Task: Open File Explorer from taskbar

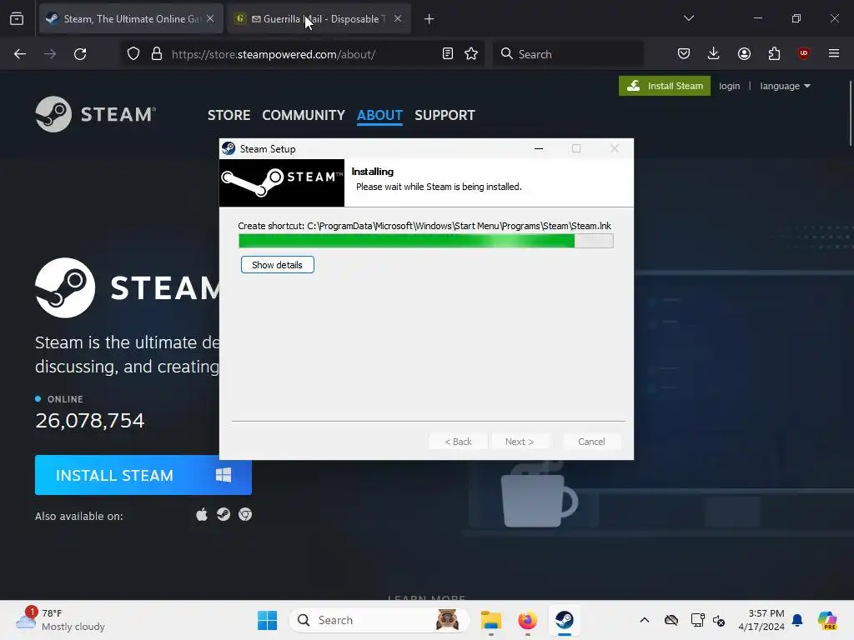Action: click(490, 620)
